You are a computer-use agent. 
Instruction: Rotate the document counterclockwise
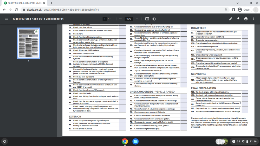154,19
